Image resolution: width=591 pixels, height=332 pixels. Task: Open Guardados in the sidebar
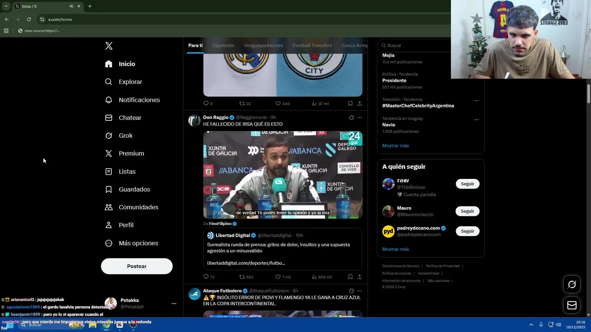click(127, 190)
